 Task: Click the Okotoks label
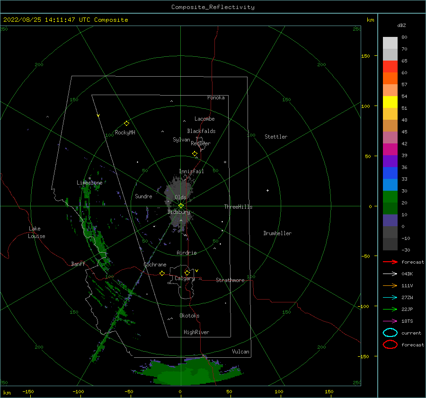(189, 316)
